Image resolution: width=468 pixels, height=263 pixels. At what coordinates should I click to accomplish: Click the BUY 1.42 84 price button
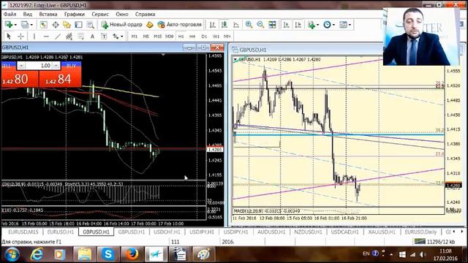click(x=60, y=79)
